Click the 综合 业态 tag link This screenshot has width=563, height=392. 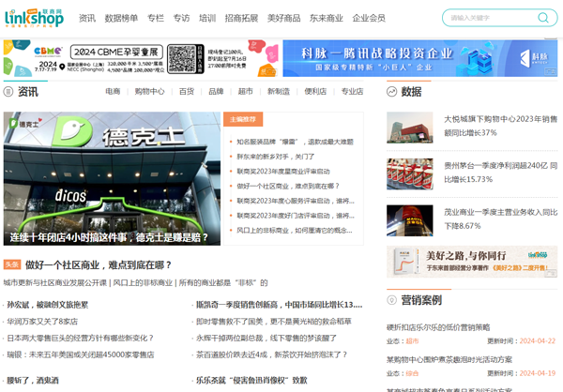[x=412, y=373]
